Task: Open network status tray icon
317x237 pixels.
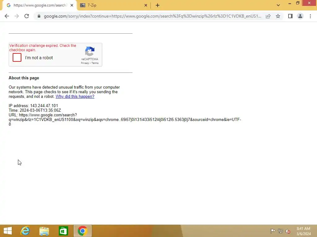Action: coord(280,231)
